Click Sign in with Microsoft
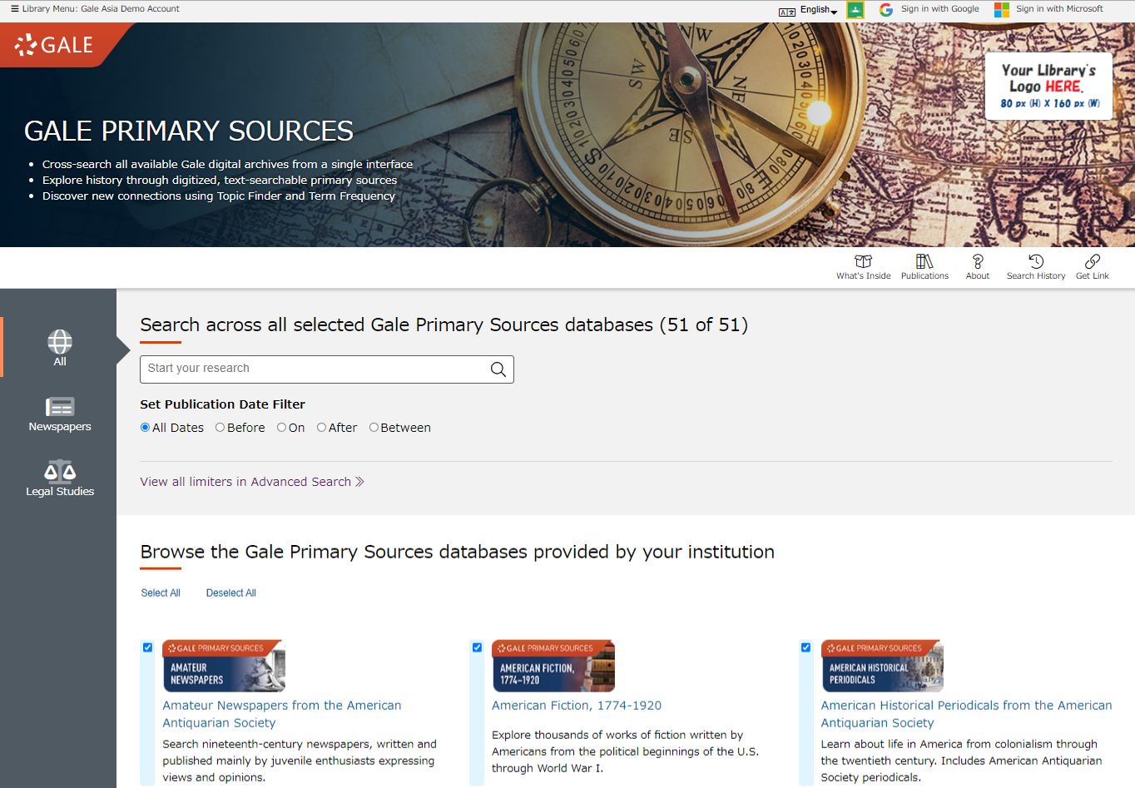The width and height of the screenshot is (1135, 788). [x=1059, y=9]
